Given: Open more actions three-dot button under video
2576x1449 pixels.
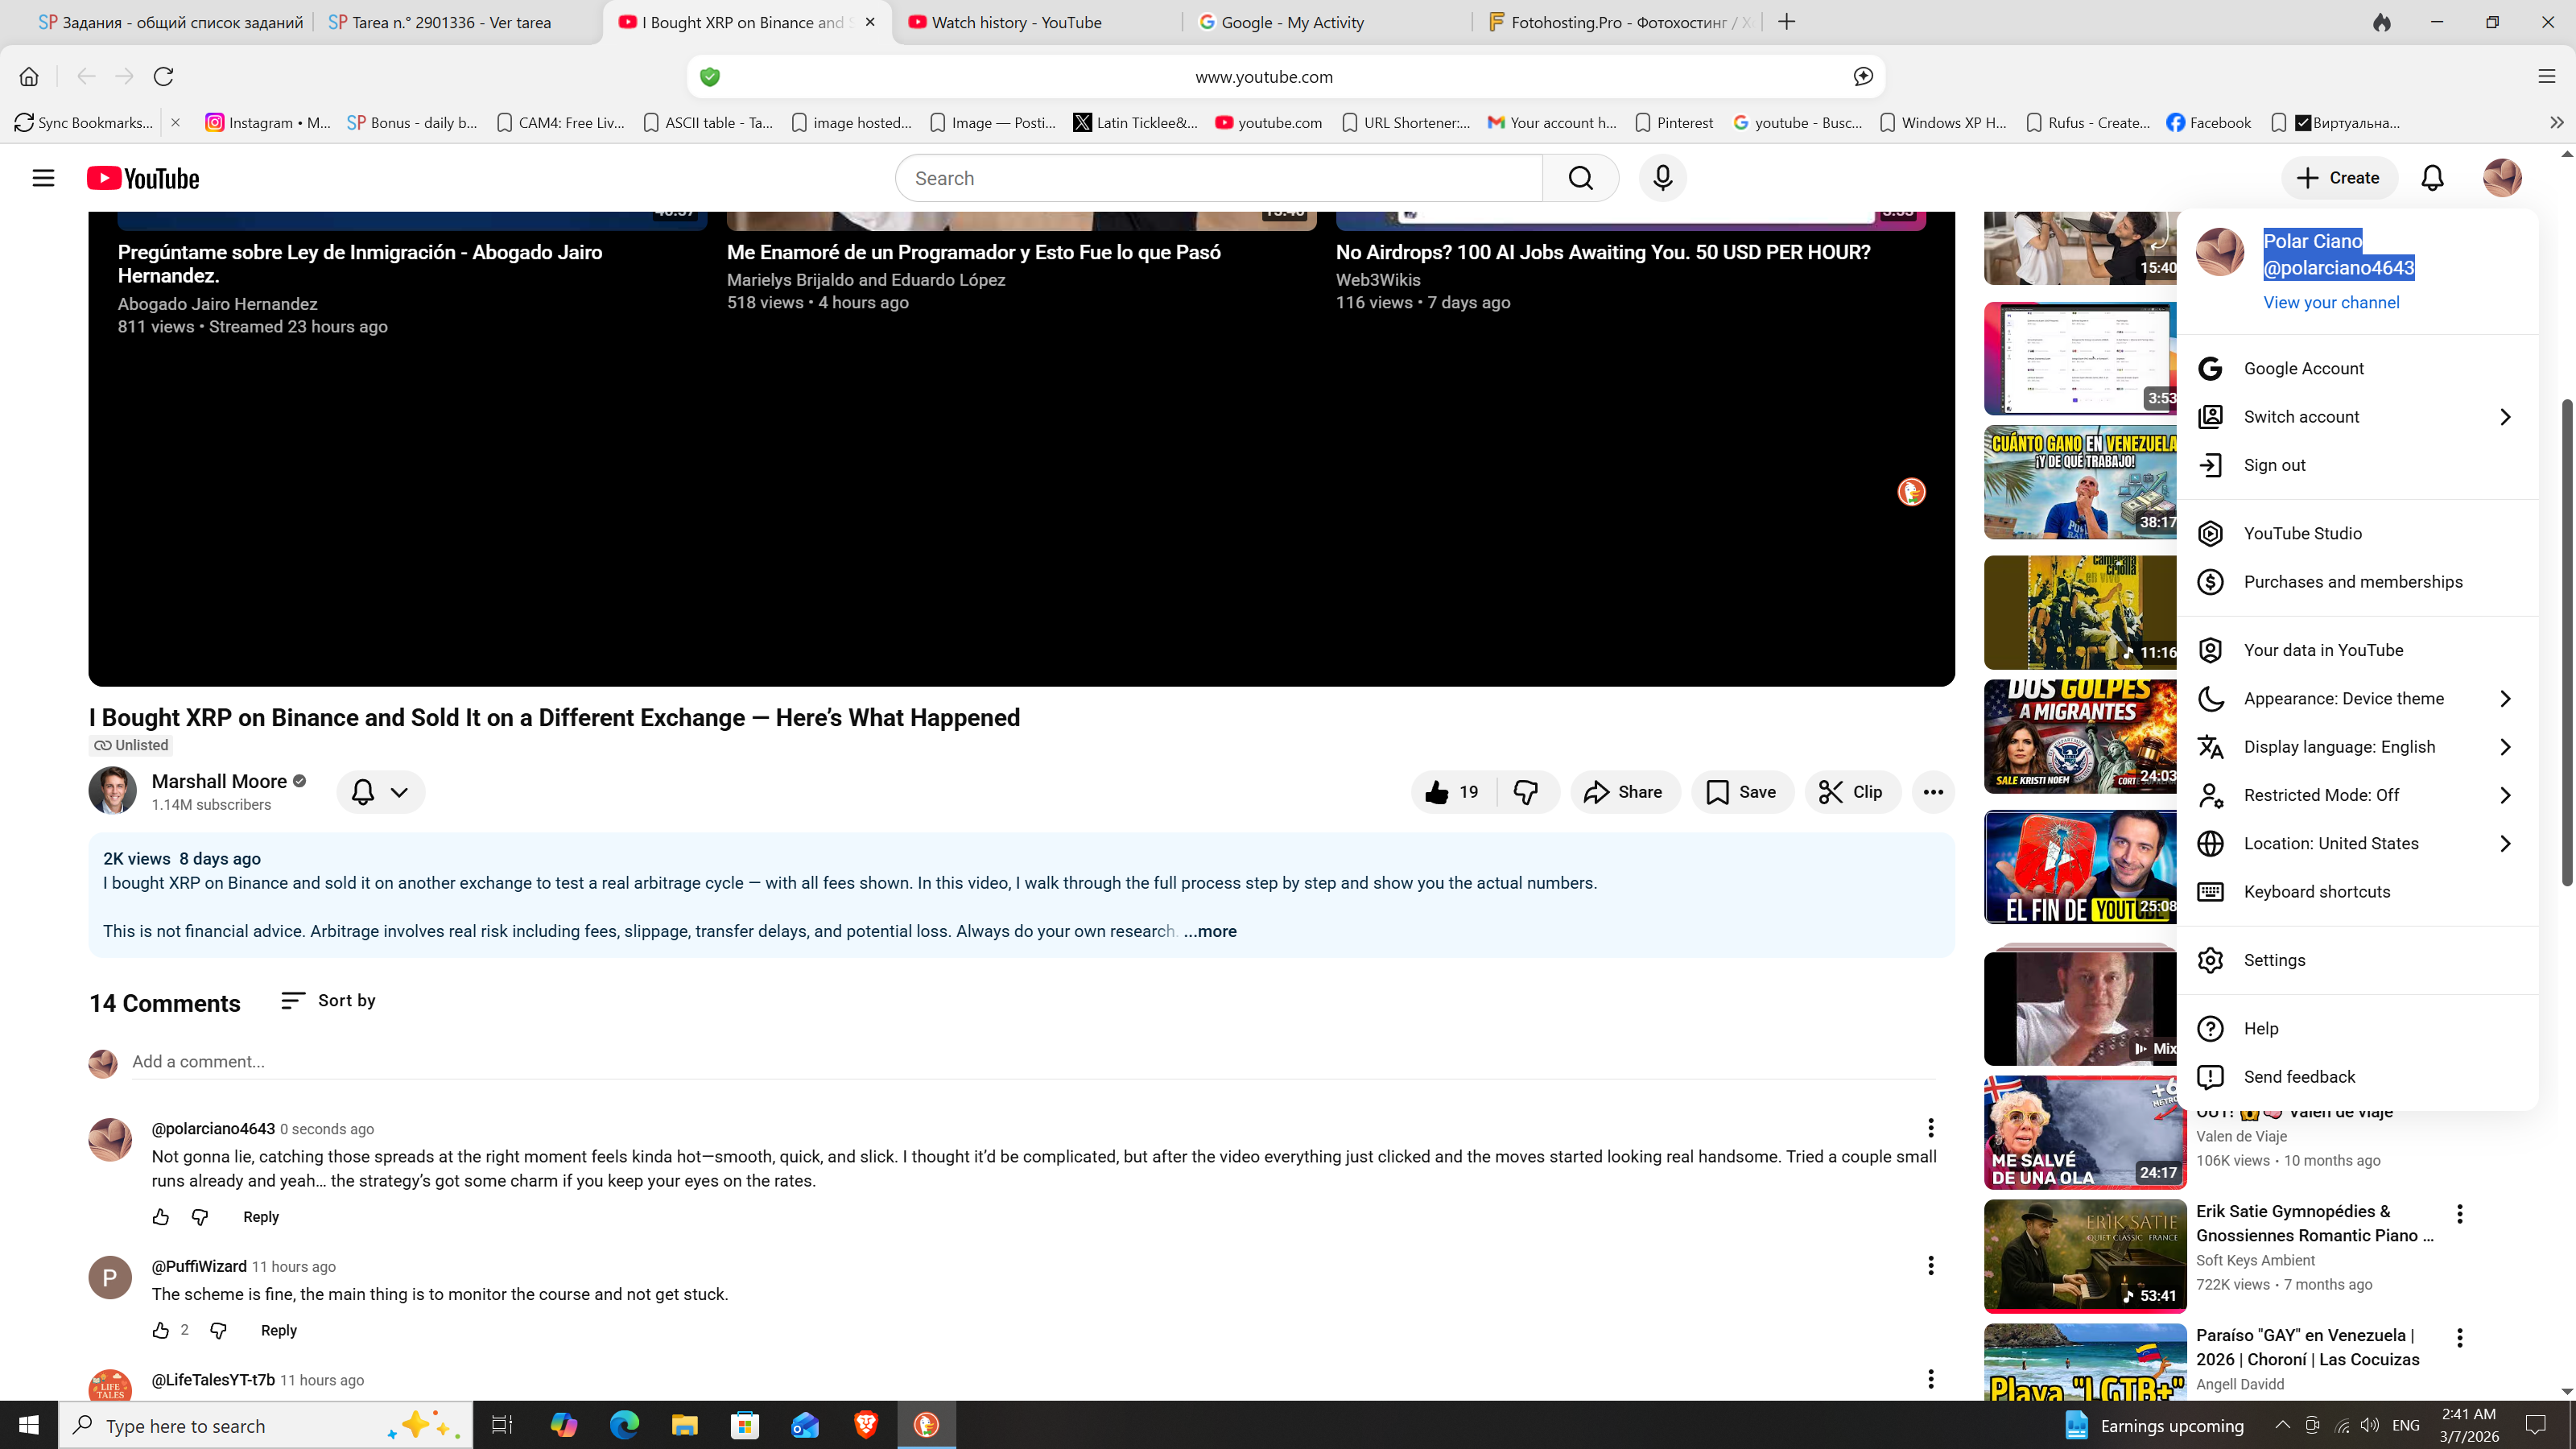Looking at the screenshot, I should pos(1933,792).
